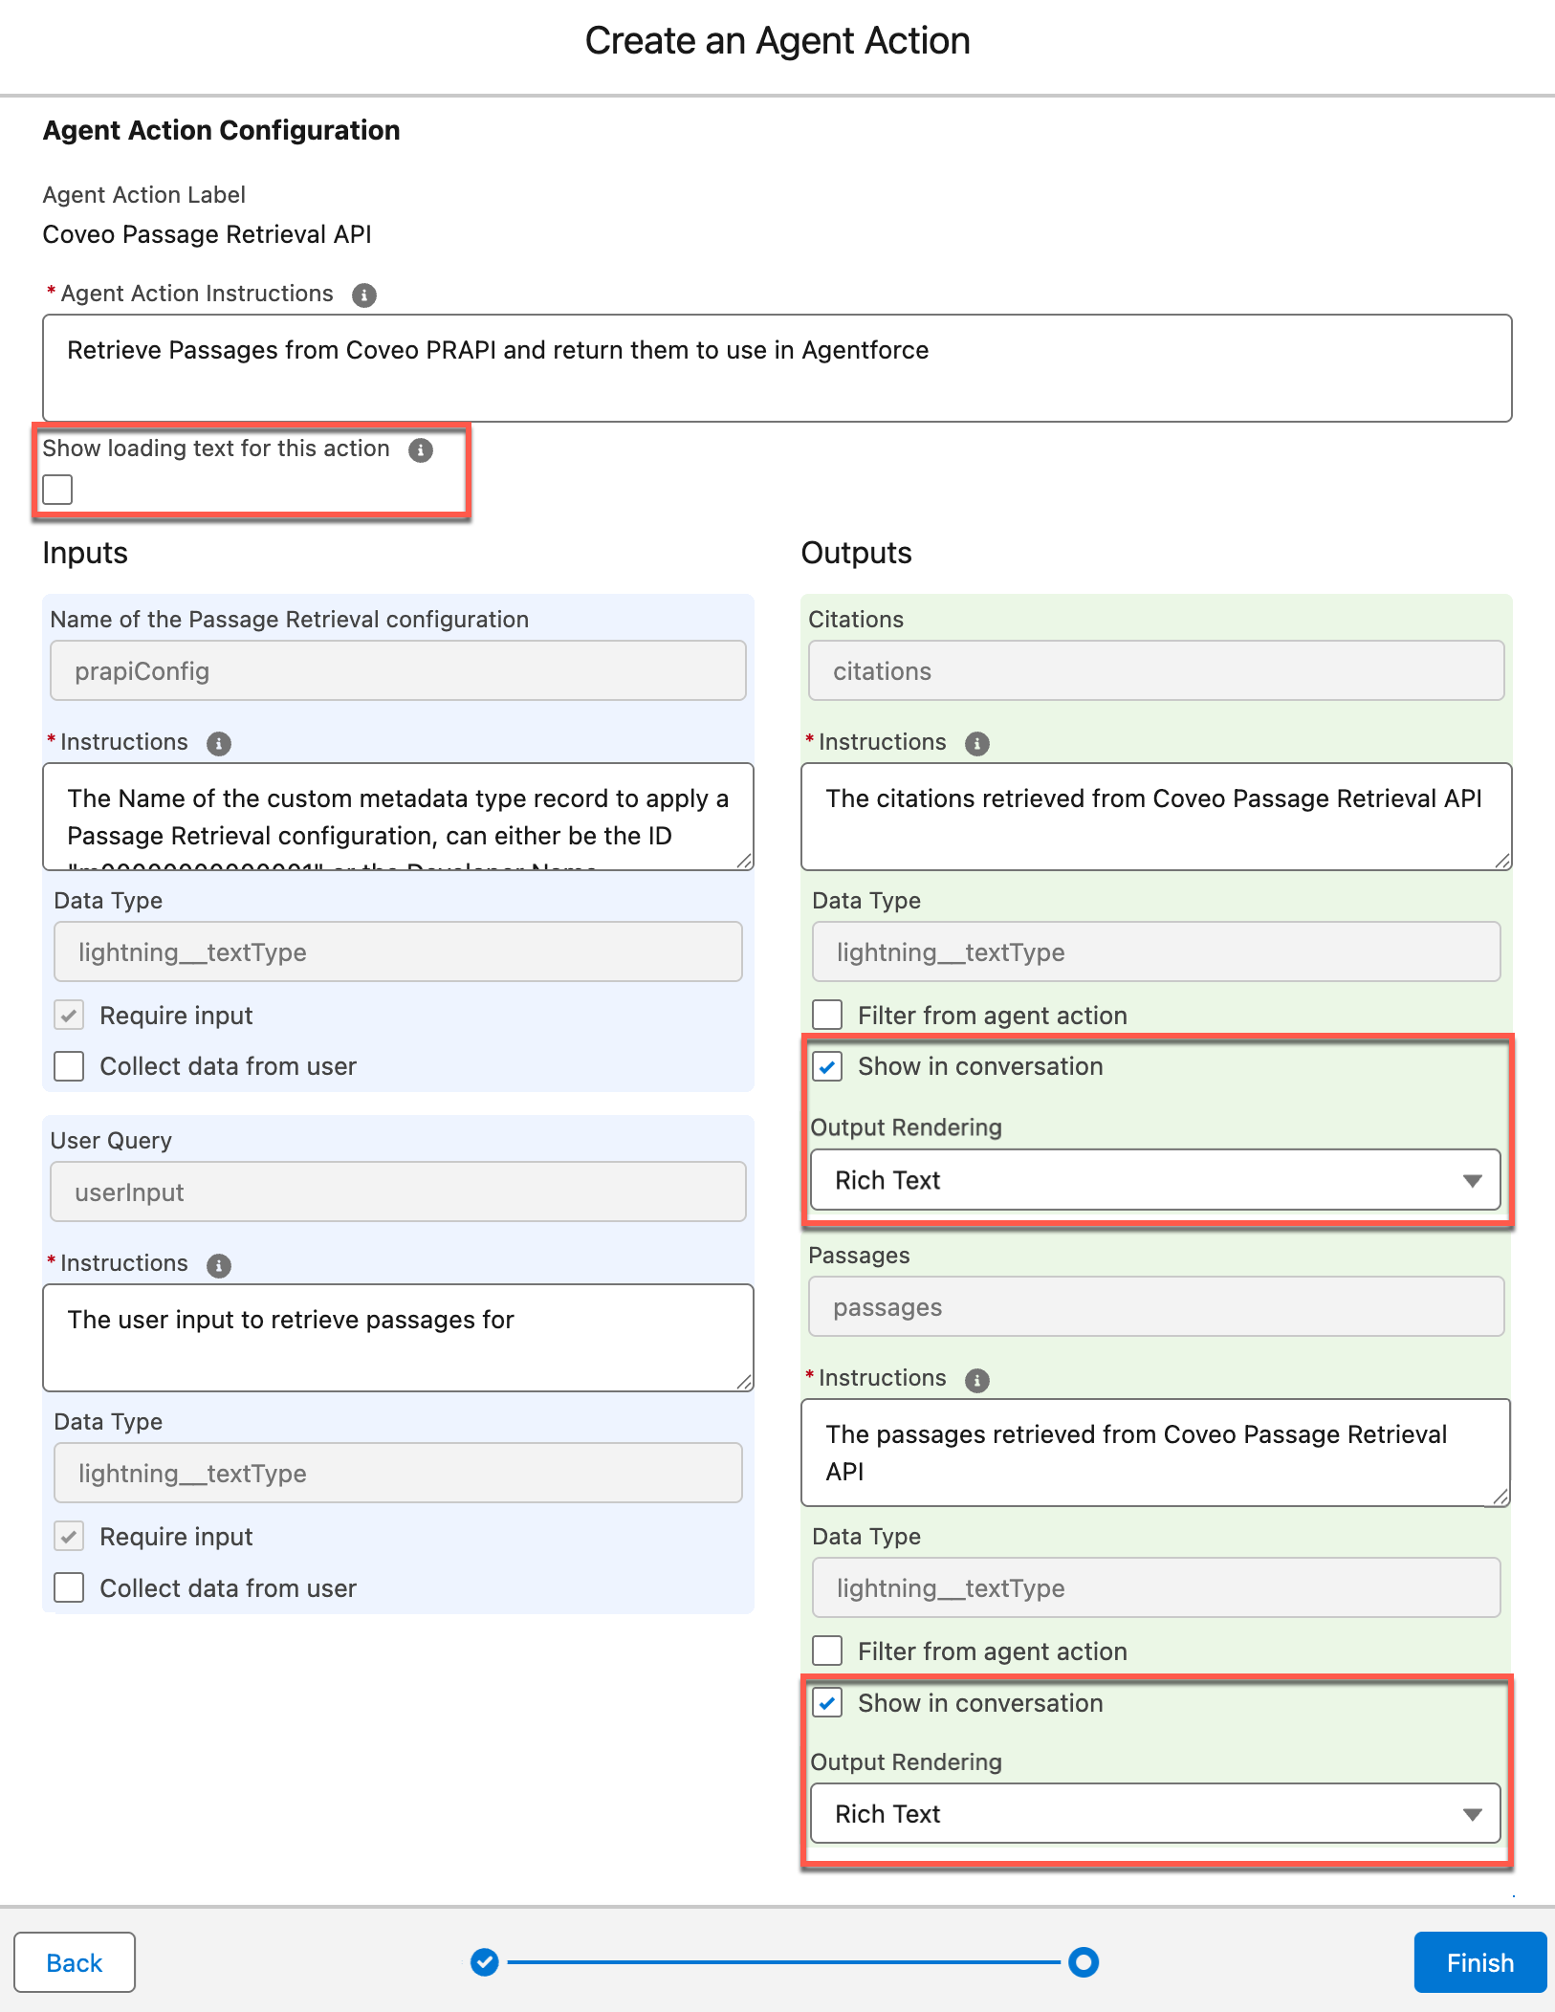Click the Passages label
The height and width of the screenshot is (2012, 1555).
click(859, 1256)
